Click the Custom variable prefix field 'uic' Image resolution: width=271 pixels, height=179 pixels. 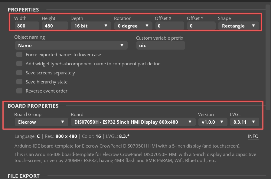[x=161, y=45]
